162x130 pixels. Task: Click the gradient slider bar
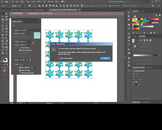click(145, 55)
